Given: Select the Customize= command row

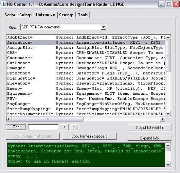Looking at the screenshot, I should pyautogui.click(x=86, y=58).
